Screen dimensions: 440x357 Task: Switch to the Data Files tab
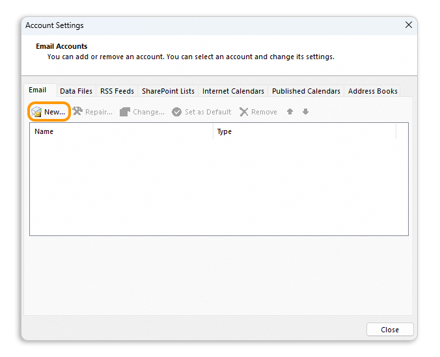[76, 91]
